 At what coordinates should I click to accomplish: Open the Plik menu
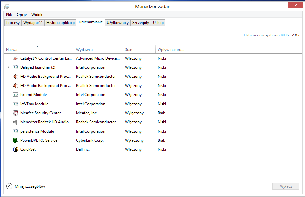tap(9, 15)
